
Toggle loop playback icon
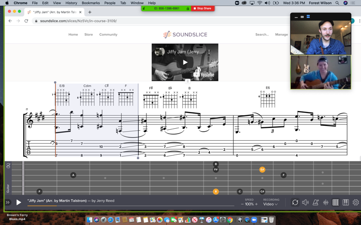click(295, 202)
